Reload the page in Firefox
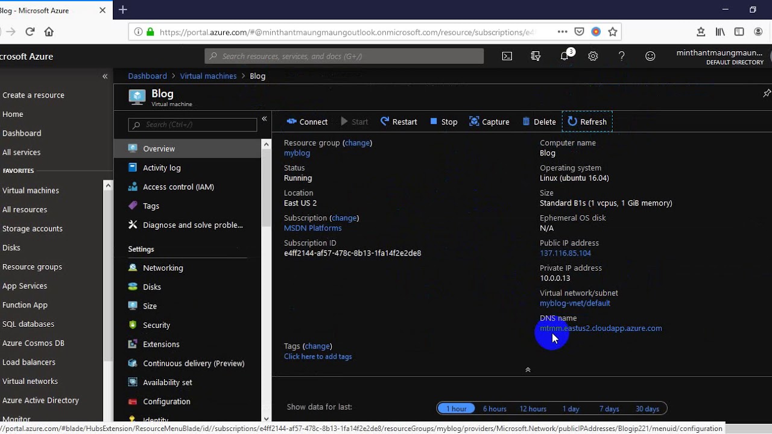This screenshot has height=434, width=772. point(30,32)
